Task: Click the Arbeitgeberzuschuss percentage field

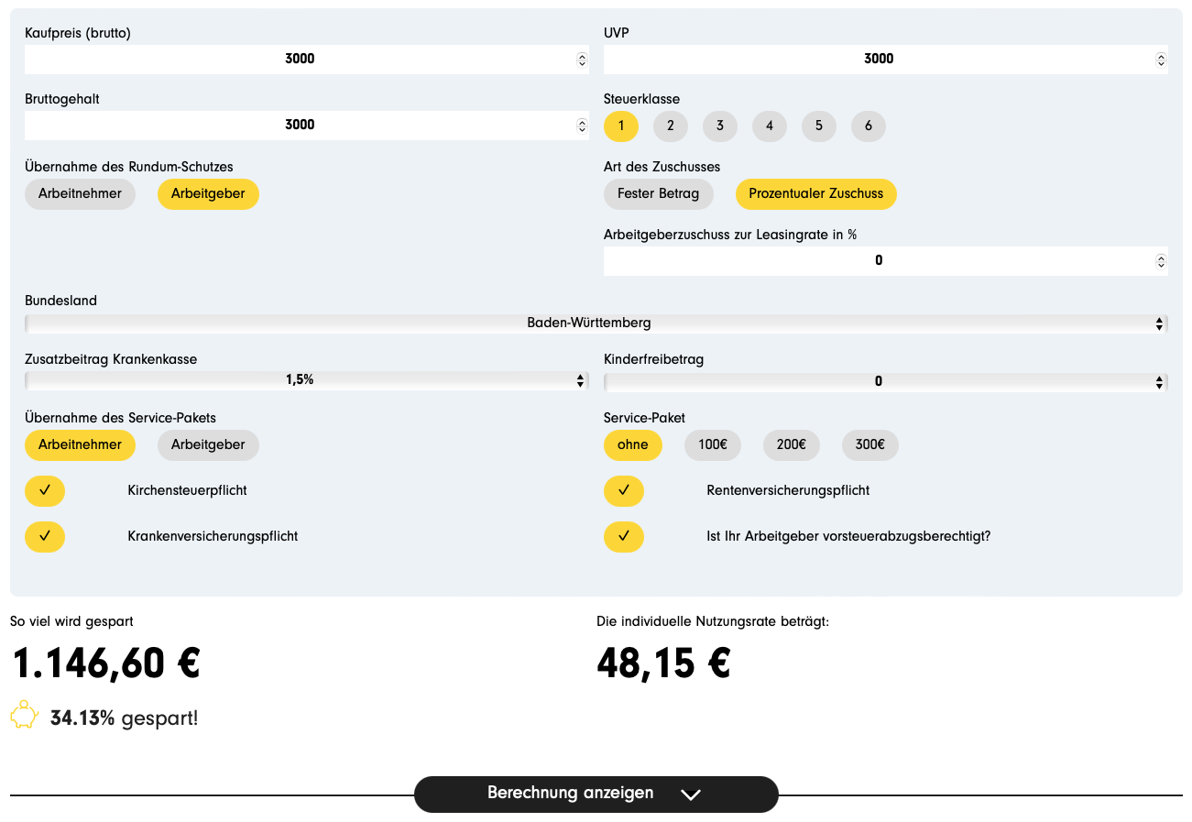Action: click(x=878, y=261)
